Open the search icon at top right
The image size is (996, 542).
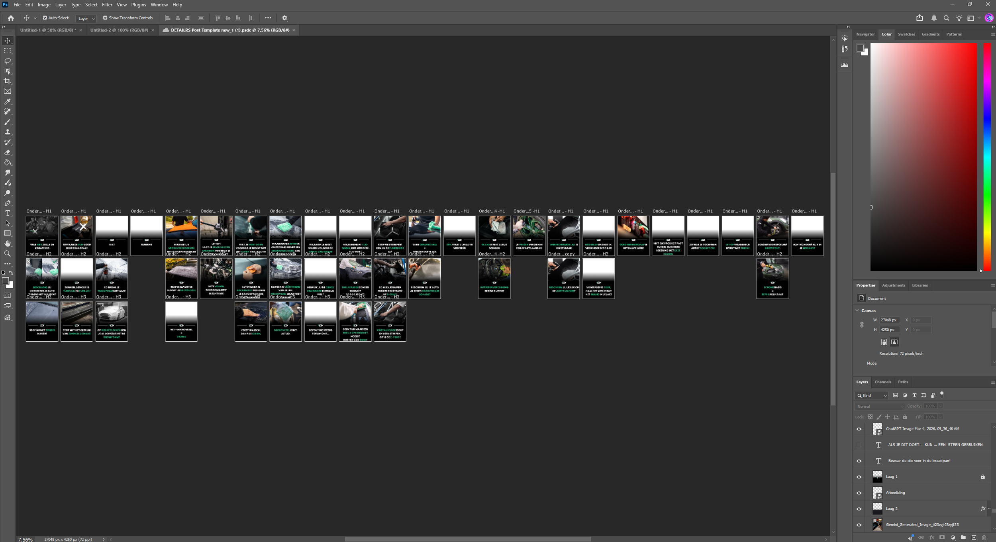(x=947, y=18)
